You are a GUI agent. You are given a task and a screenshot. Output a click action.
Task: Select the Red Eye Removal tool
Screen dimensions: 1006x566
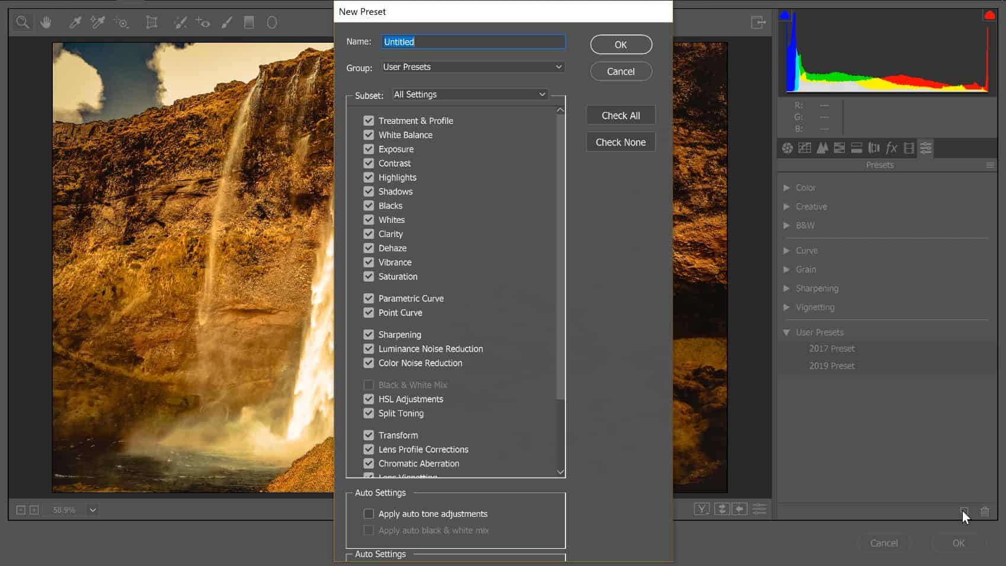[203, 23]
